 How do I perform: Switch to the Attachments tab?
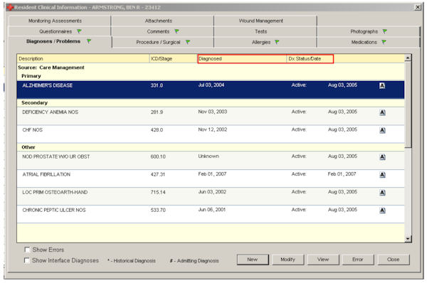point(162,21)
